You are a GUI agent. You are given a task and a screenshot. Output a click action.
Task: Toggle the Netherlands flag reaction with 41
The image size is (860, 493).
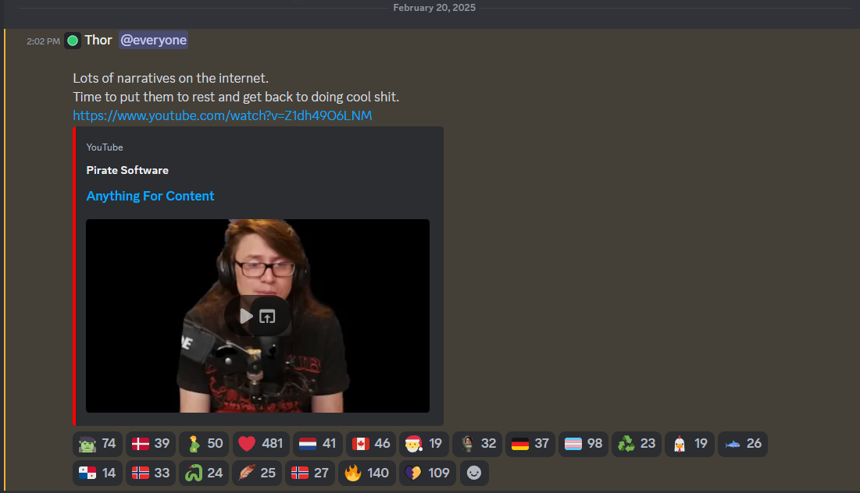coord(318,444)
